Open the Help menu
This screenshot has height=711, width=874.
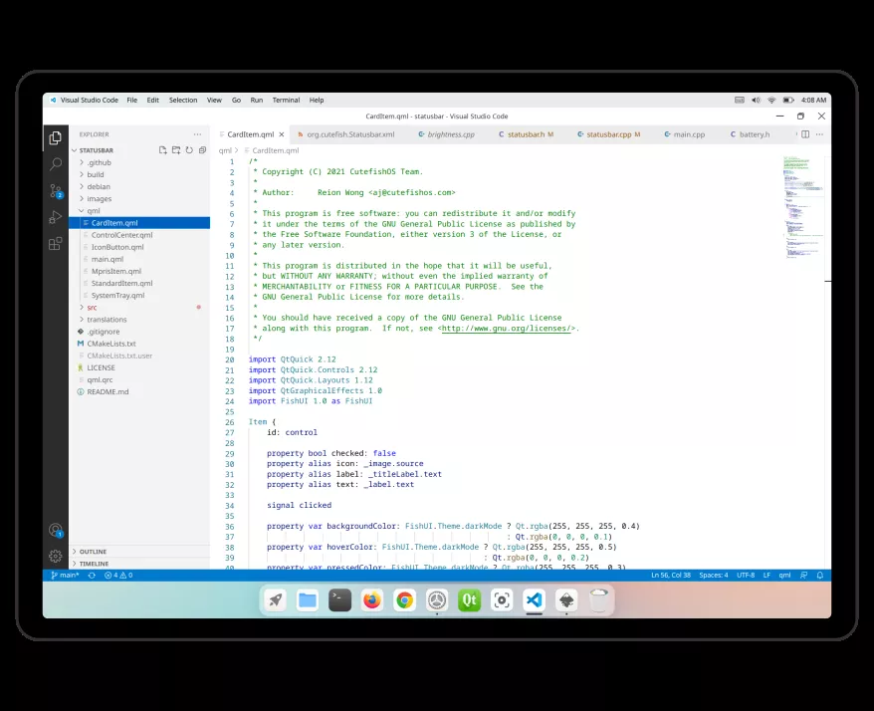pos(317,100)
